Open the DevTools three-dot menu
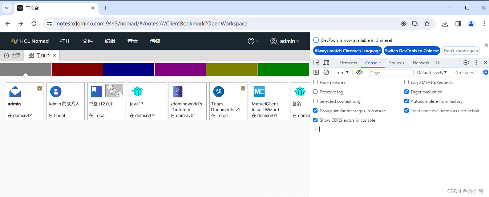The height and width of the screenshot is (197, 489). tap(476, 63)
